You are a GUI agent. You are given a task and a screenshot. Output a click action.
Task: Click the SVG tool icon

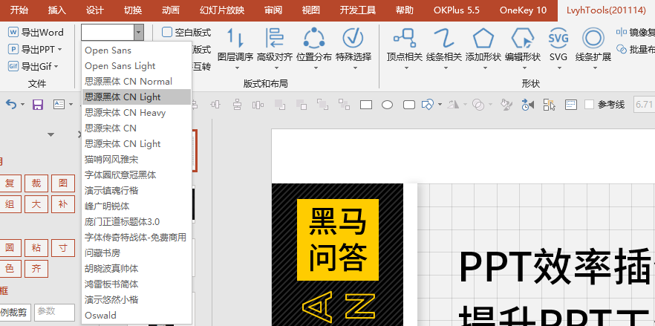tap(558, 39)
